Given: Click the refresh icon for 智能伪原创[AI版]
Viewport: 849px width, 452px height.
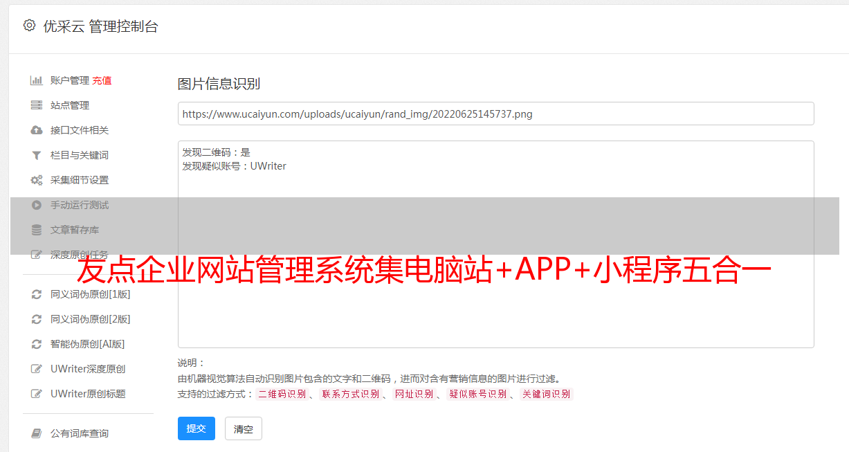Looking at the screenshot, I should pyautogui.click(x=37, y=344).
